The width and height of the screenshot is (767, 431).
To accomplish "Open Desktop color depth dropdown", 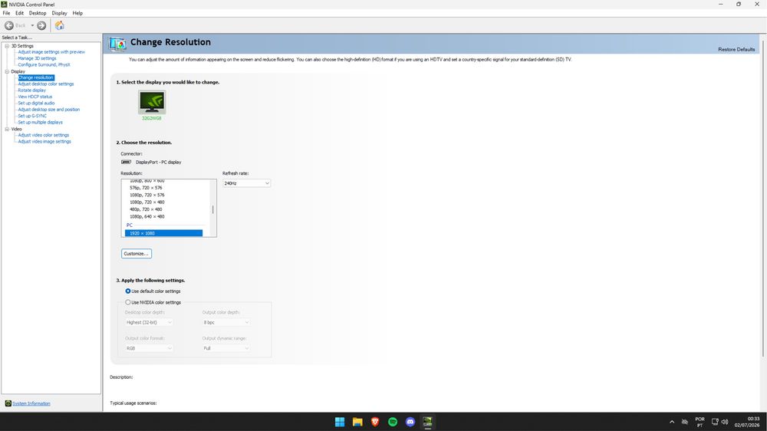I will point(149,322).
